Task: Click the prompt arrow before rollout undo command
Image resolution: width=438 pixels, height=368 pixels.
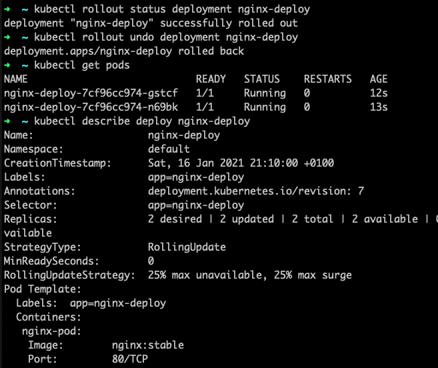Action: tap(7, 37)
